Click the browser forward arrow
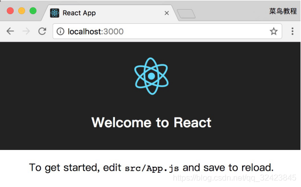The height and width of the screenshot is (187, 301). click(x=26, y=31)
